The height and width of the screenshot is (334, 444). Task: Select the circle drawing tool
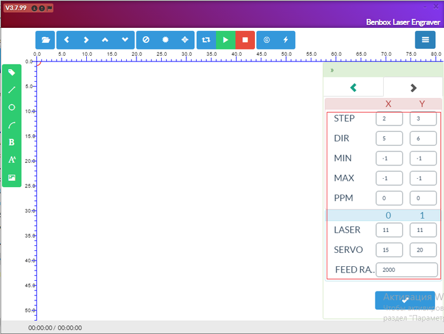(x=11, y=108)
